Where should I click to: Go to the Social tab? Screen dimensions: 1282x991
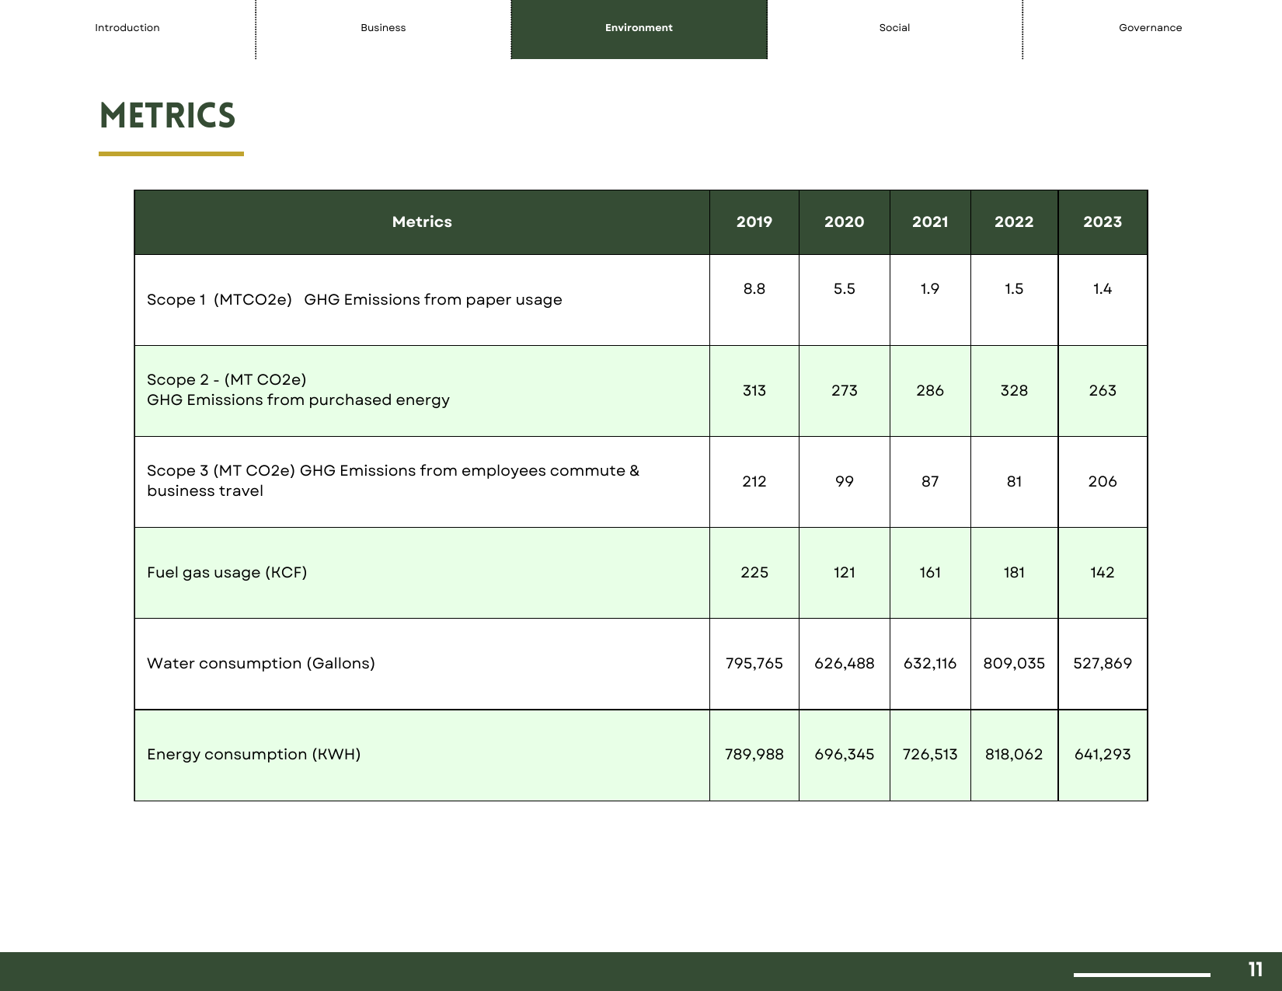point(894,28)
